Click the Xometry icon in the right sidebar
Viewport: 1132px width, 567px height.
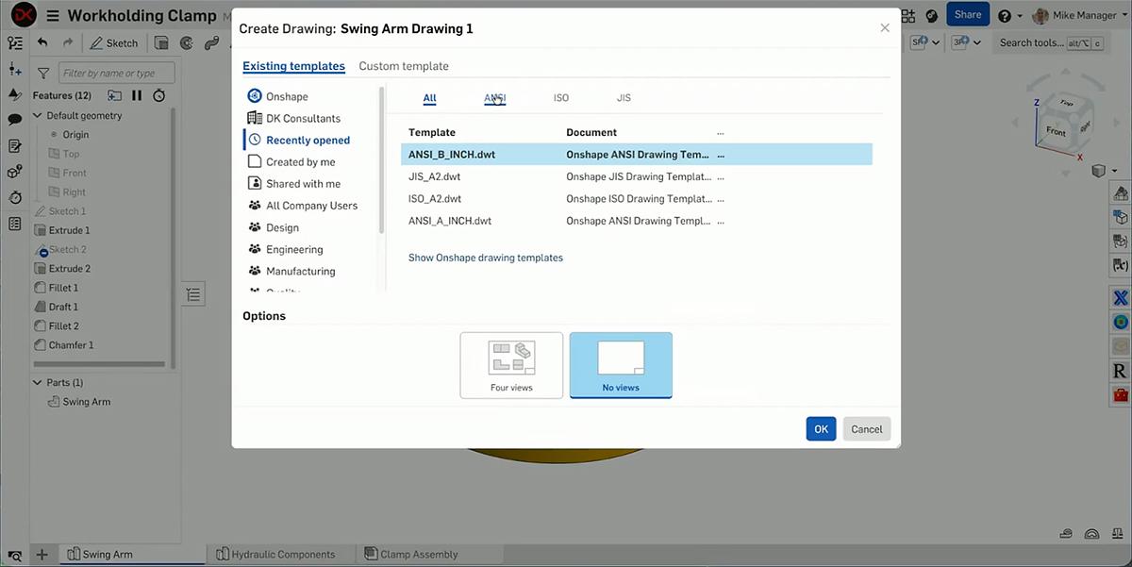click(1121, 297)
